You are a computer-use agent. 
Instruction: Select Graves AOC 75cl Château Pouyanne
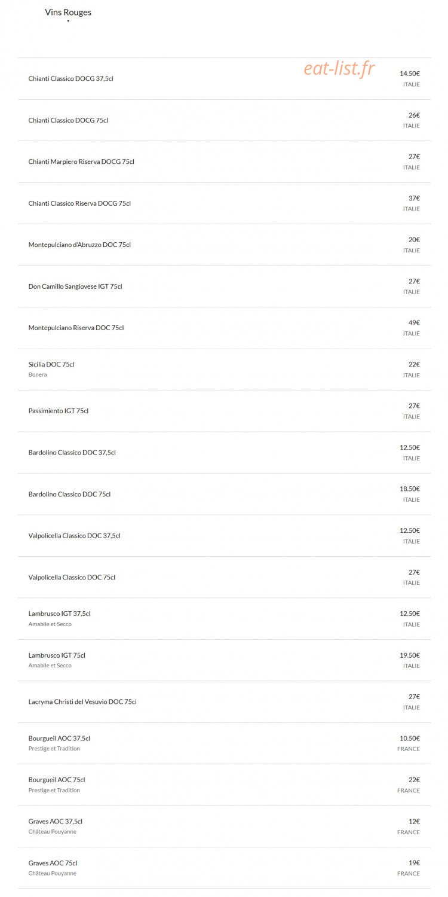[224, 868]
